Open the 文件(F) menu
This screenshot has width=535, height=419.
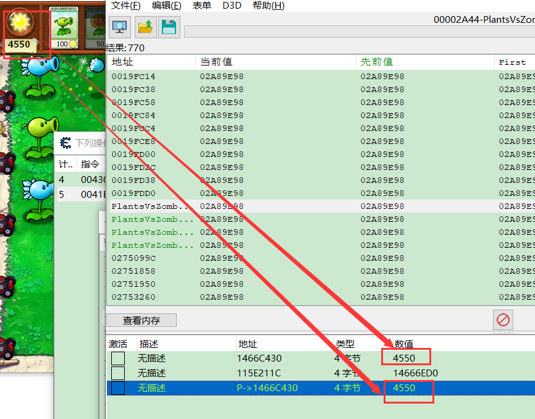[x=126, y=6]
